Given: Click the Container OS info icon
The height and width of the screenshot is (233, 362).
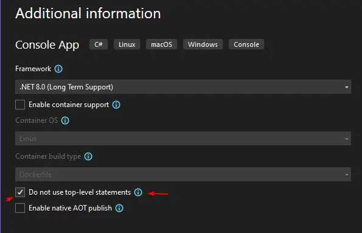Looking at the screenshot, I should pos(65,120).
